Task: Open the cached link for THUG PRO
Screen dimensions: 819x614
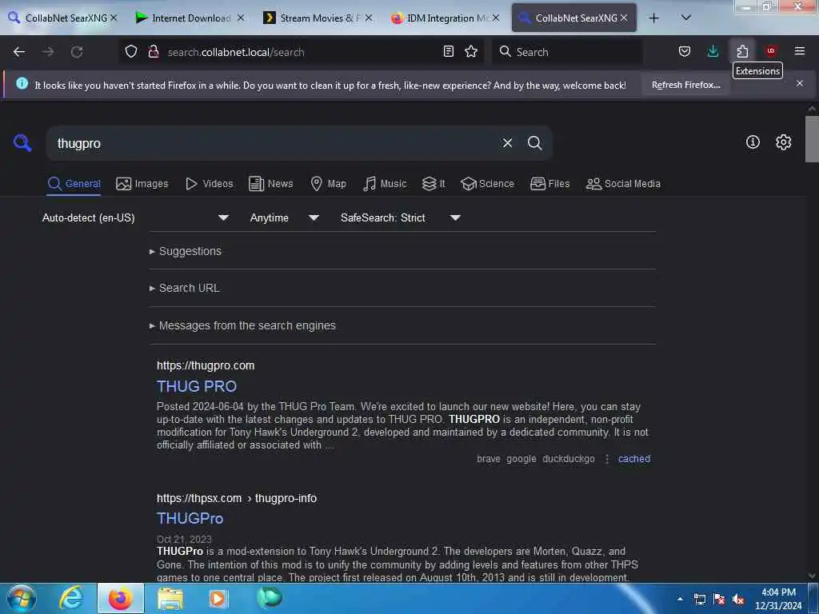Action: tap(634, 459)
